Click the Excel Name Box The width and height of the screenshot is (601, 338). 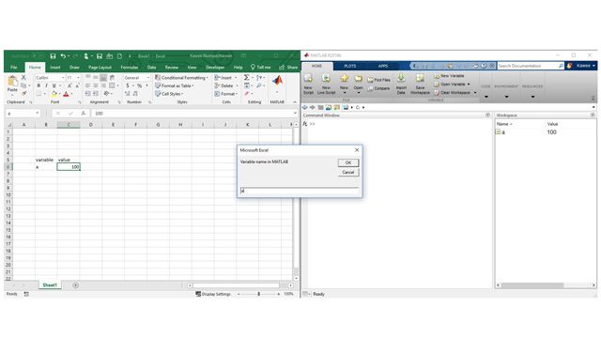23,114
